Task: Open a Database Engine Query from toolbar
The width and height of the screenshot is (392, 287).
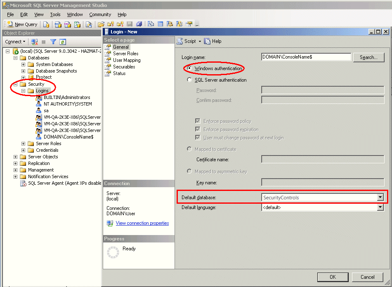Action: click(x=46, y=24)
